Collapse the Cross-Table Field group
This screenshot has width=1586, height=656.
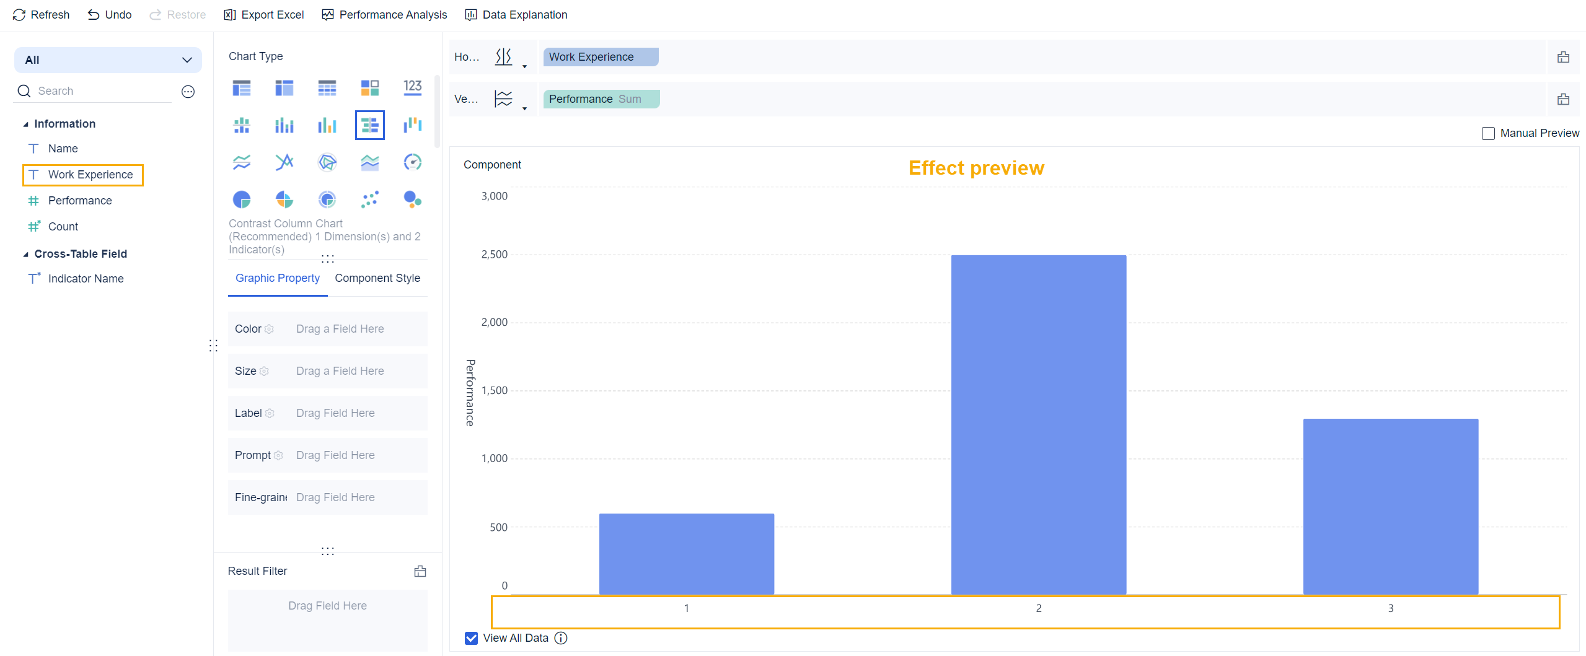(x=25, y=254)
